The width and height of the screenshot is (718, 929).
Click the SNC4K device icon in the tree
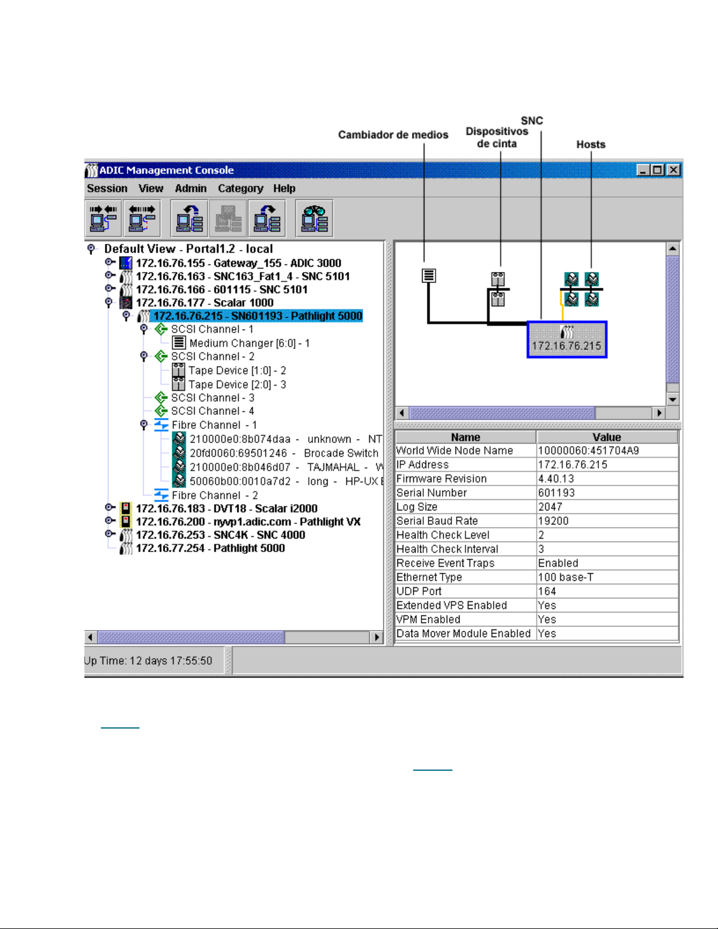pos(125,535)
